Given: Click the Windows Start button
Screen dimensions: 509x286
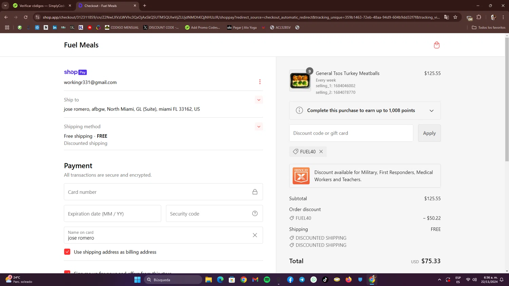Looking at the screenshot, I should tap(137, 280).
